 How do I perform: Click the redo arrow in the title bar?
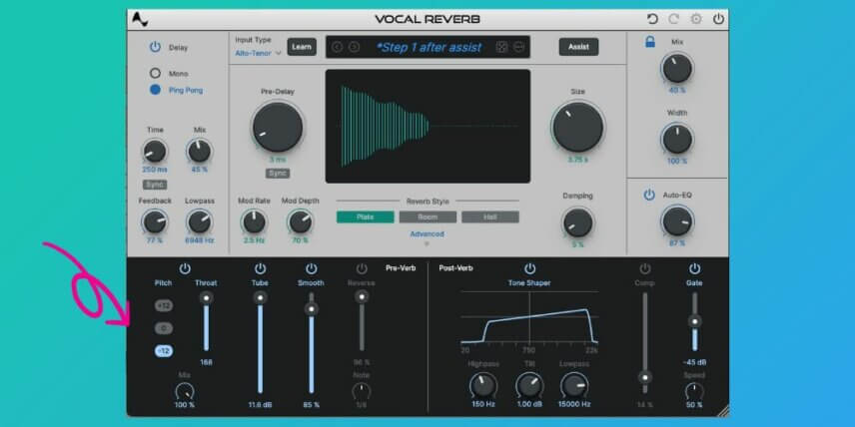coord(674,19)
